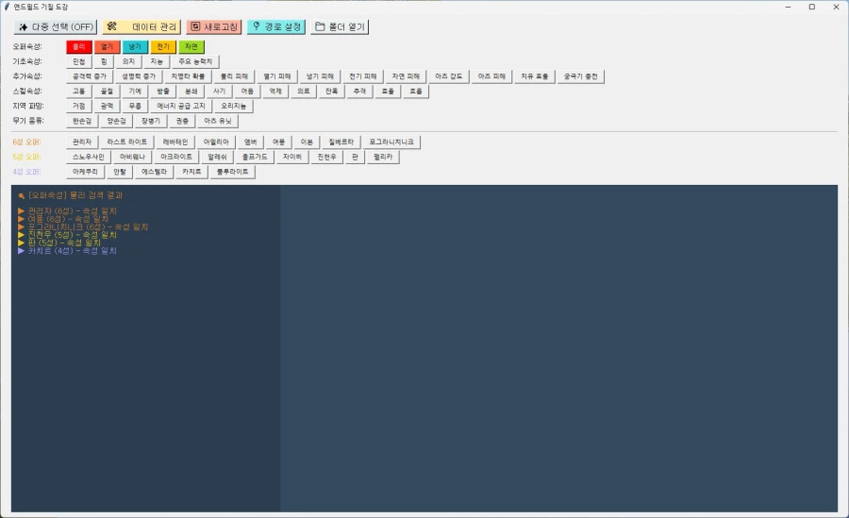The image size is (849, 518).
Task: Filter by 에너지 공급 고지 region
Action: click(x=179, y=107)
